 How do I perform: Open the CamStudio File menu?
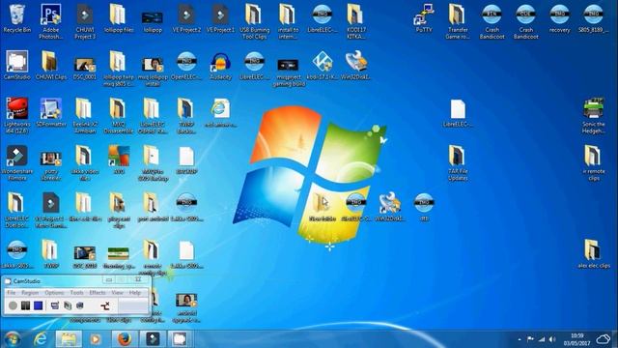pos(12,293)
